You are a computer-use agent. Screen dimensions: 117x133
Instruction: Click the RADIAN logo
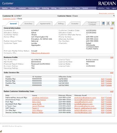point(107,3)
